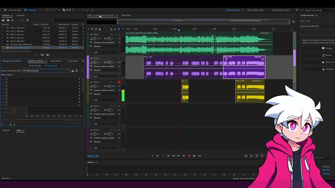The height and width of the screenshot is (188, 335).
Task: Select the Razor cut tool
Action: (64, 10)
